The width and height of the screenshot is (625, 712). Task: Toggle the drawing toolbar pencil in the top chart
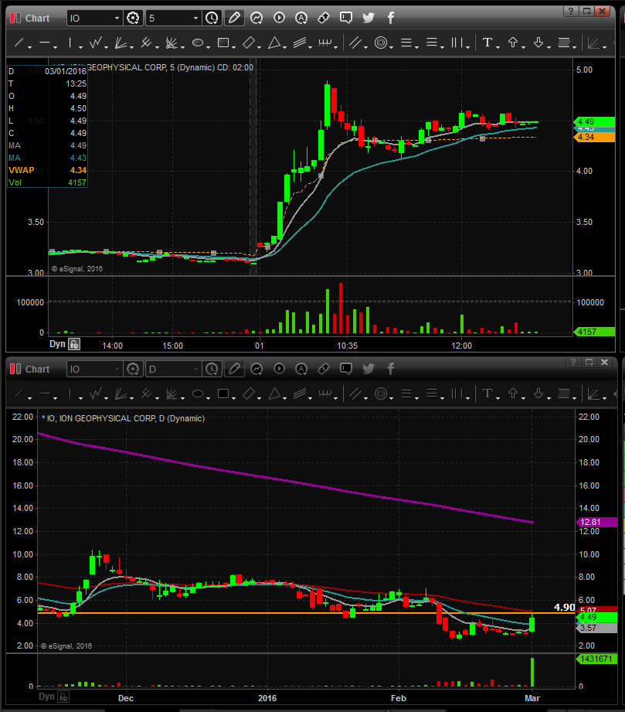click(234, 18)
